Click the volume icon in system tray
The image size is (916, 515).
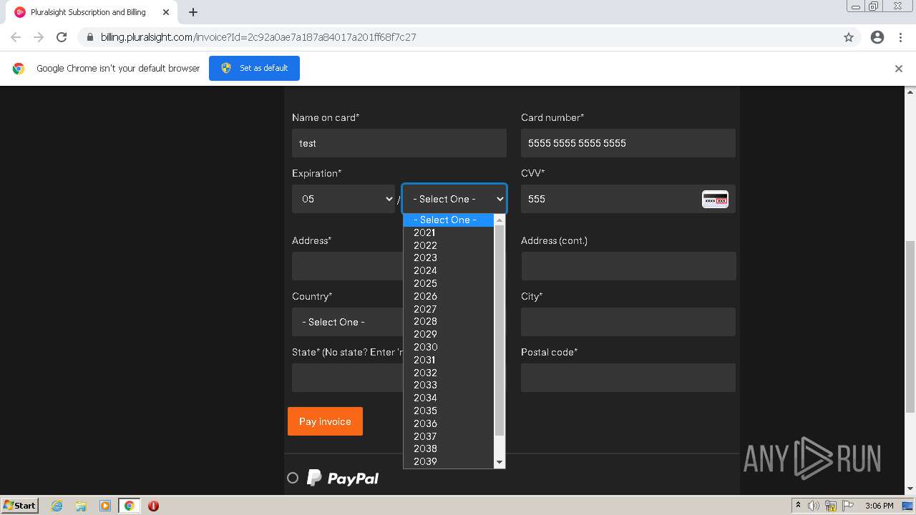814,506
